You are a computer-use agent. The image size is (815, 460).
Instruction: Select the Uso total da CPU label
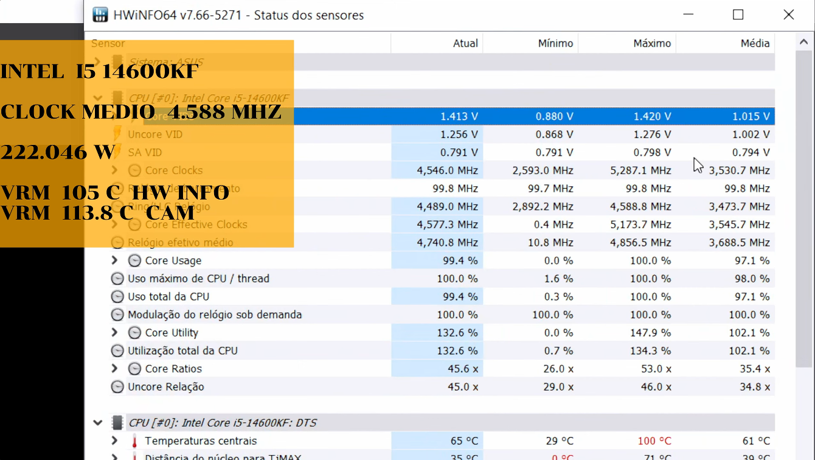click(168, 297)
